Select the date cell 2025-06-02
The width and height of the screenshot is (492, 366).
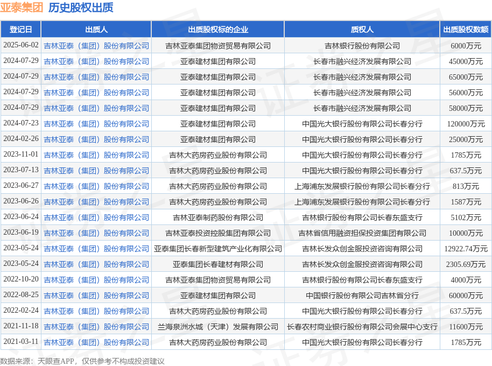pyautogui.click(x=20, y=45)
